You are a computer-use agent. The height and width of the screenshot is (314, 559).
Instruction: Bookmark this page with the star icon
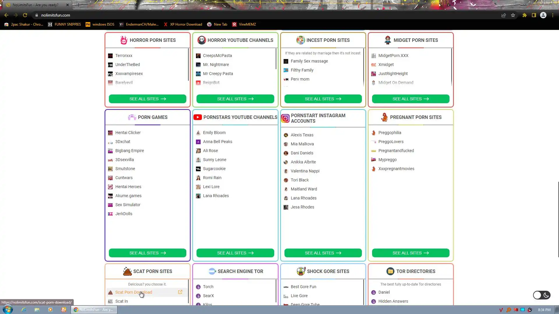coord(513,15)
